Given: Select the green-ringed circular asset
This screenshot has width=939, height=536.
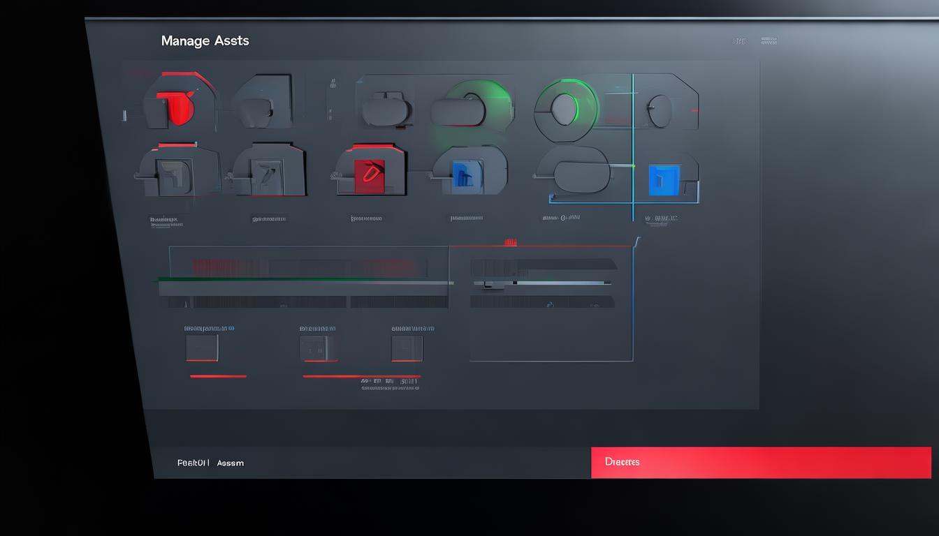Looking at the screenshot, I should (565, 108).
